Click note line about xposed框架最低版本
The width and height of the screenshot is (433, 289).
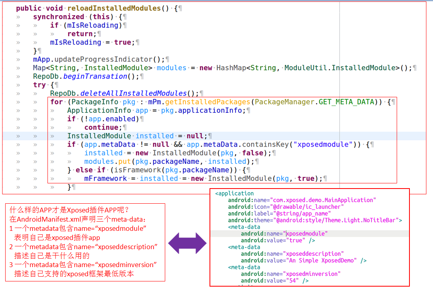click(x=74, y=274)
